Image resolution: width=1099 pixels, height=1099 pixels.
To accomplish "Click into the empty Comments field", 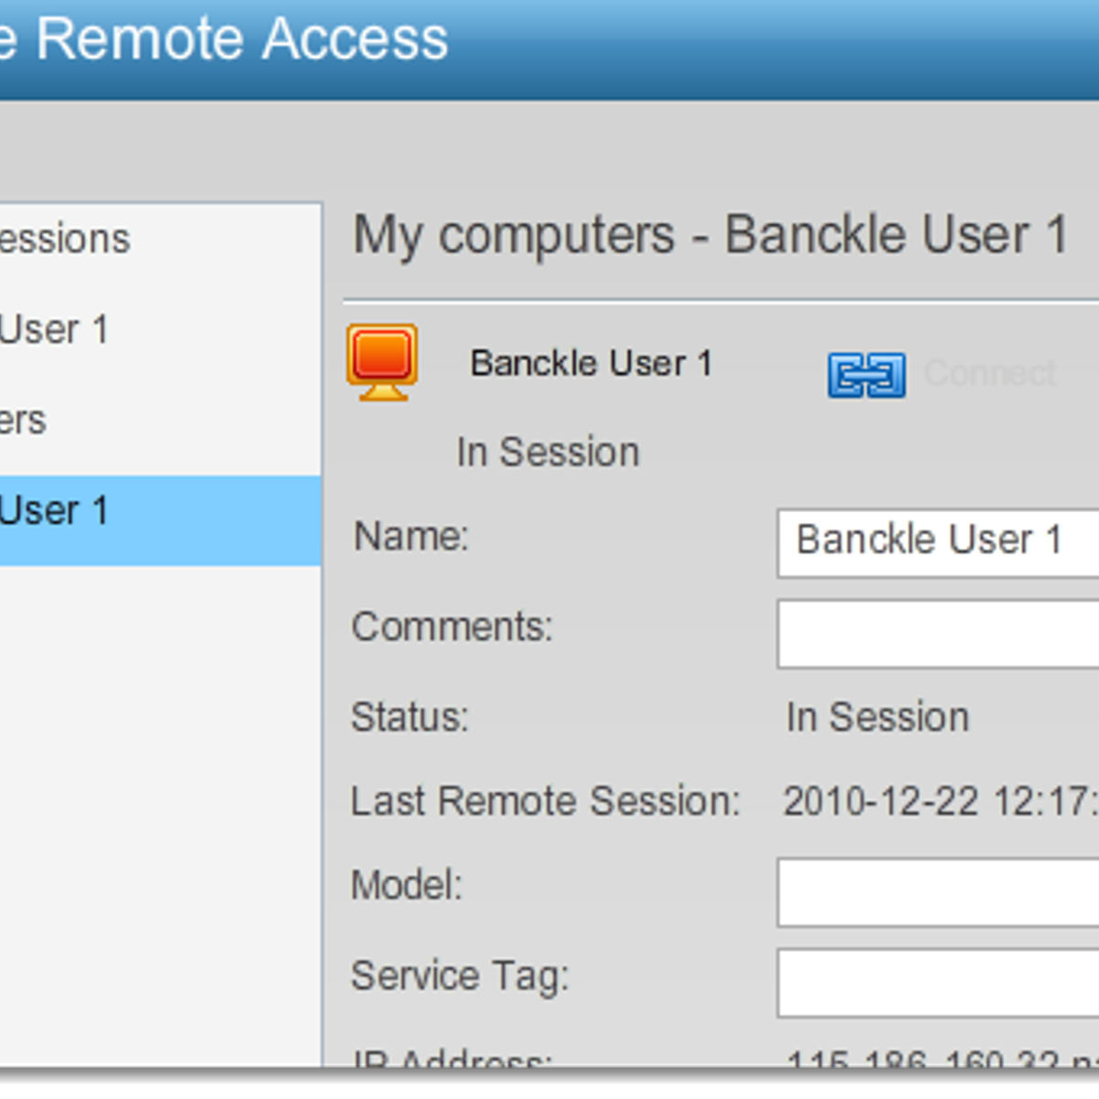I will pyautogui.click(x=939, y=634).
